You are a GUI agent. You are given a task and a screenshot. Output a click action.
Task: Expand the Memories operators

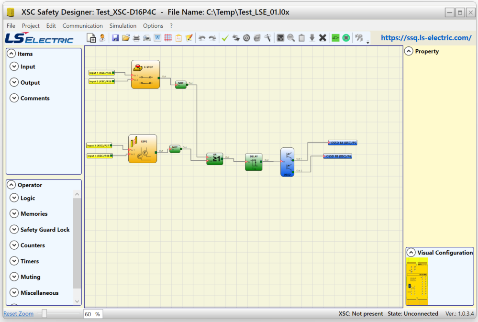[14, 213]
